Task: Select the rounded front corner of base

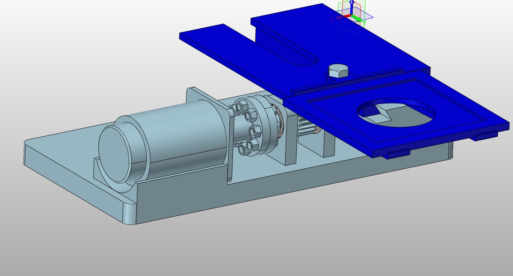Action: pos(129,214)
